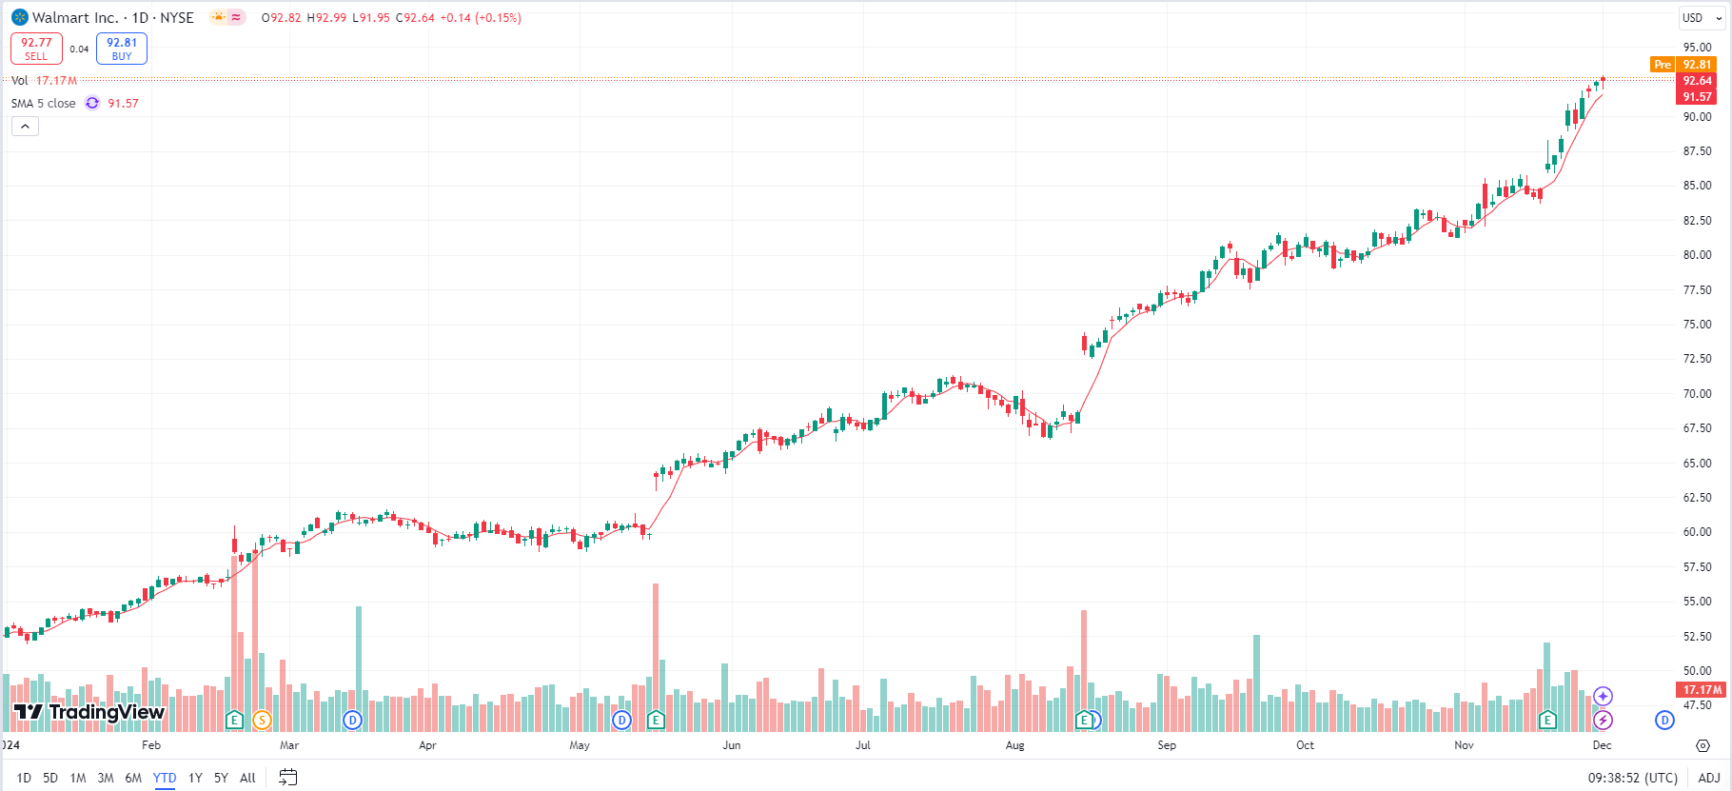Open the upcoming December dividend marker D
Image resolution: width=1732 pixels, height=791 pixels.
(x=1664, y=720)
